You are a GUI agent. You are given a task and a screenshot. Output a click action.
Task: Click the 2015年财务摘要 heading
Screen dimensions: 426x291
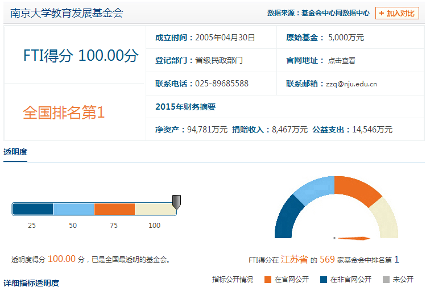(x=185, y=107)
